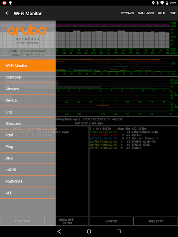Select ethersphere-voip BSSID row
Image resolution: width=178 pixels, height=237 pixels.
[124, 132]
